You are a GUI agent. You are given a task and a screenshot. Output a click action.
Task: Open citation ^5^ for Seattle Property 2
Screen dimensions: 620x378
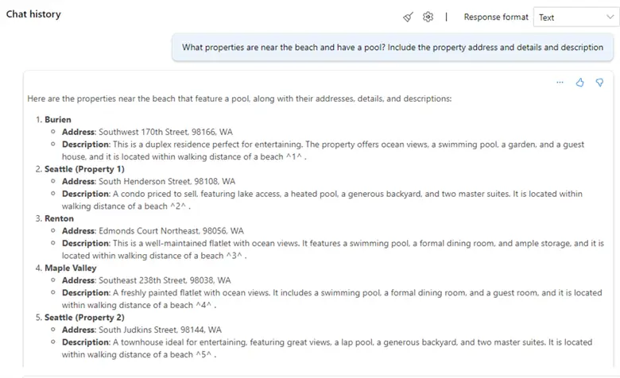(205, 354)
